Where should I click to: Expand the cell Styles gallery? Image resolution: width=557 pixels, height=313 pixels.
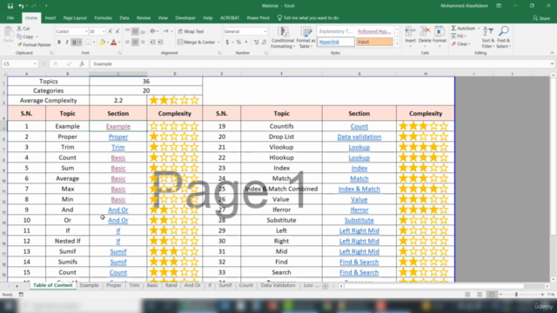tap(397, 44)
